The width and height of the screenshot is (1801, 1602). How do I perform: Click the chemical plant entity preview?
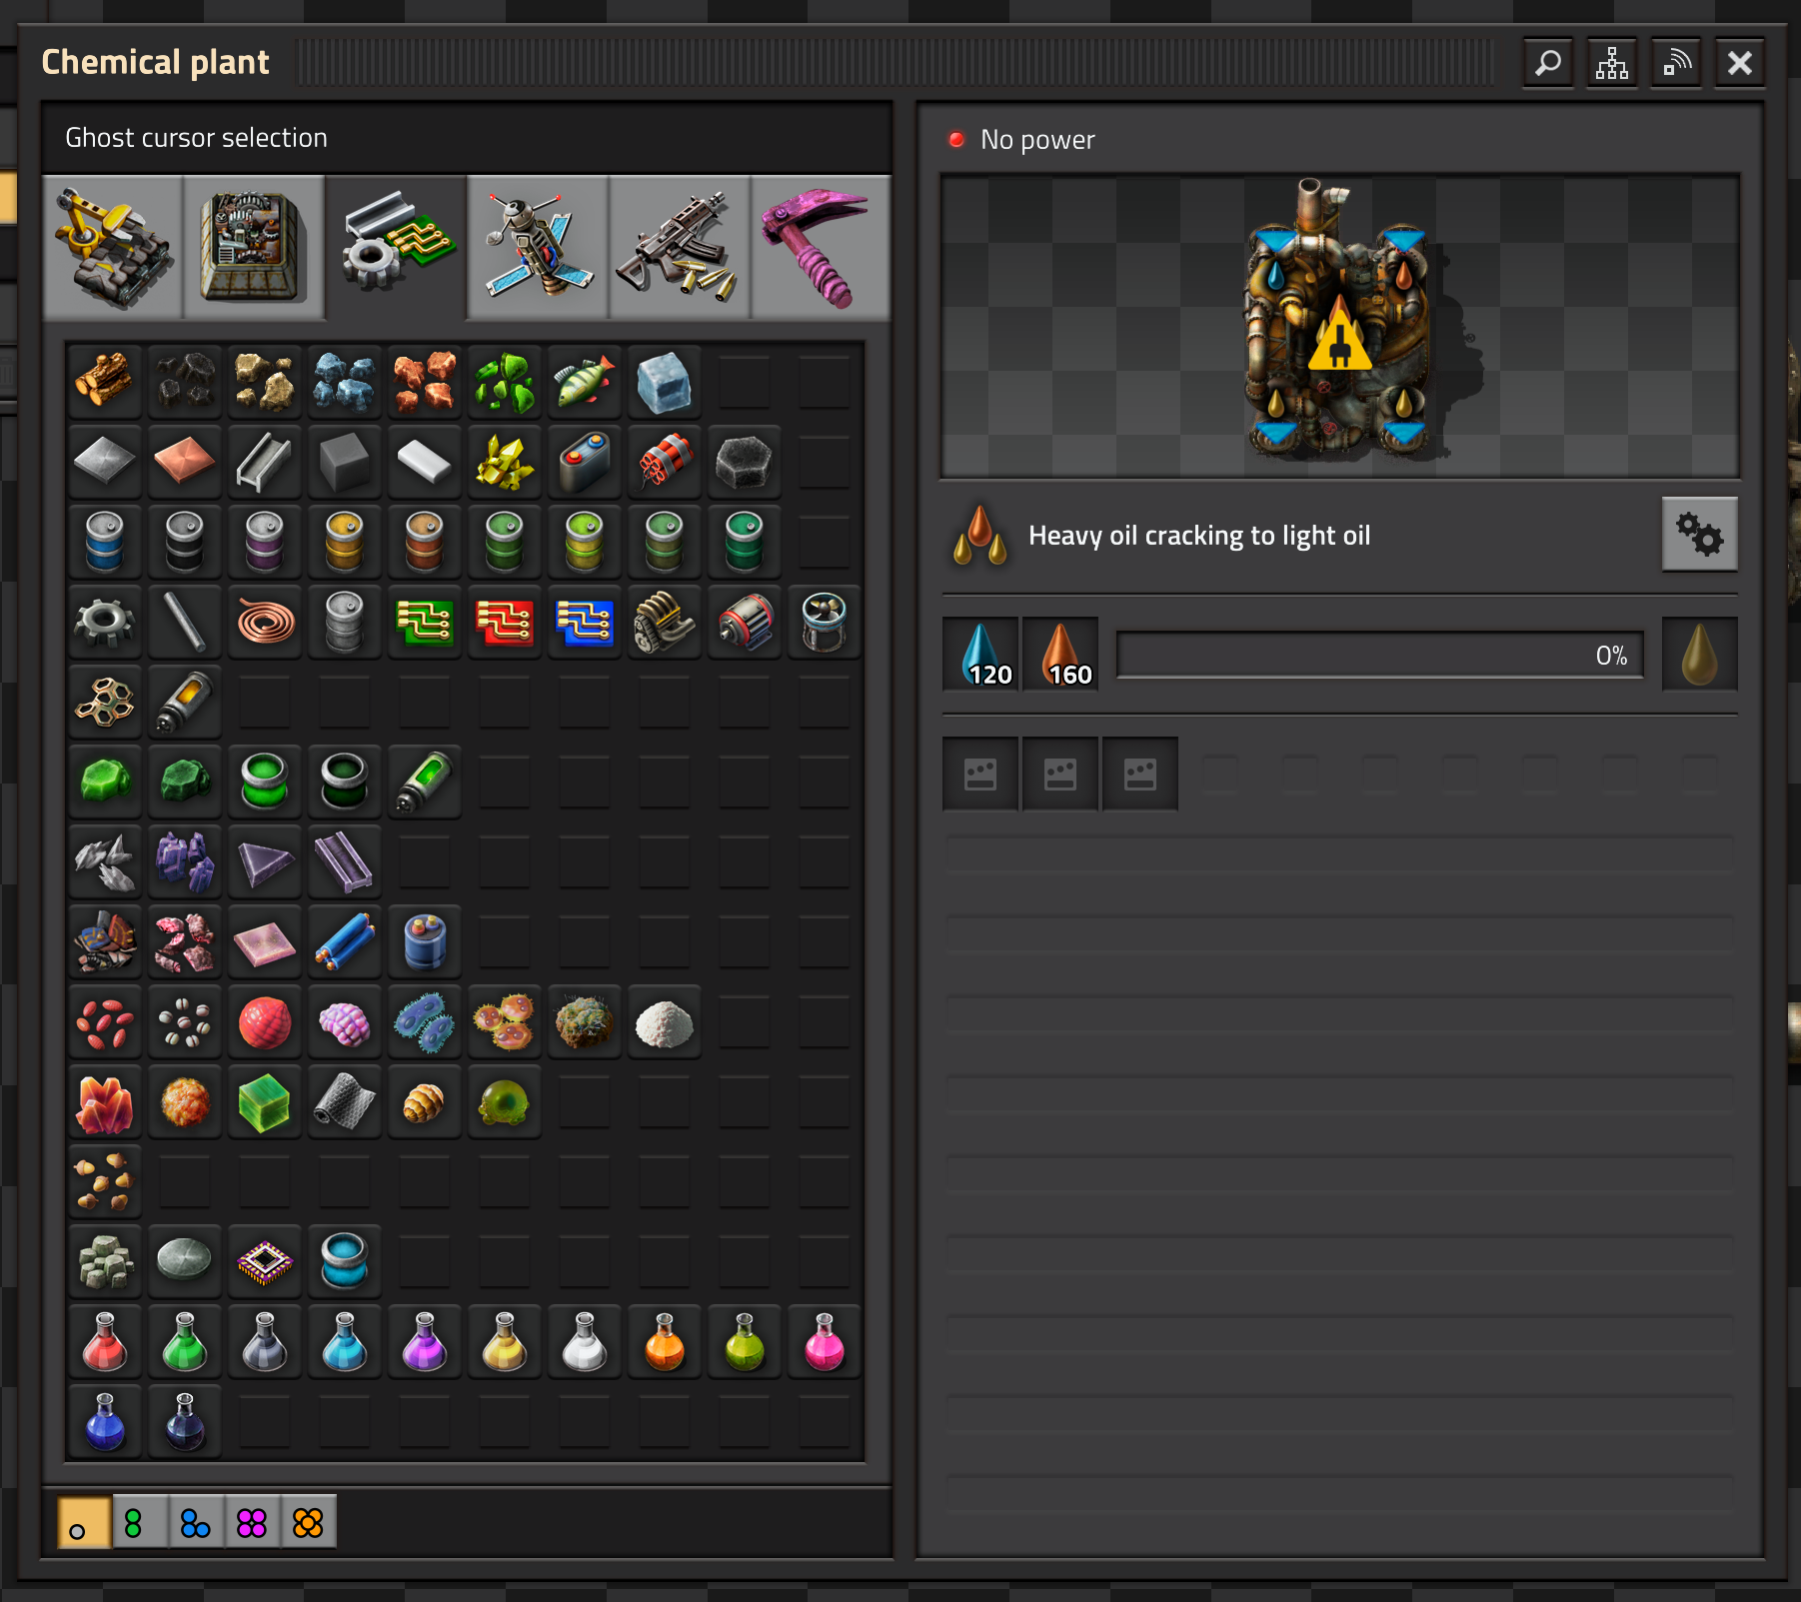coord(1339,326)
